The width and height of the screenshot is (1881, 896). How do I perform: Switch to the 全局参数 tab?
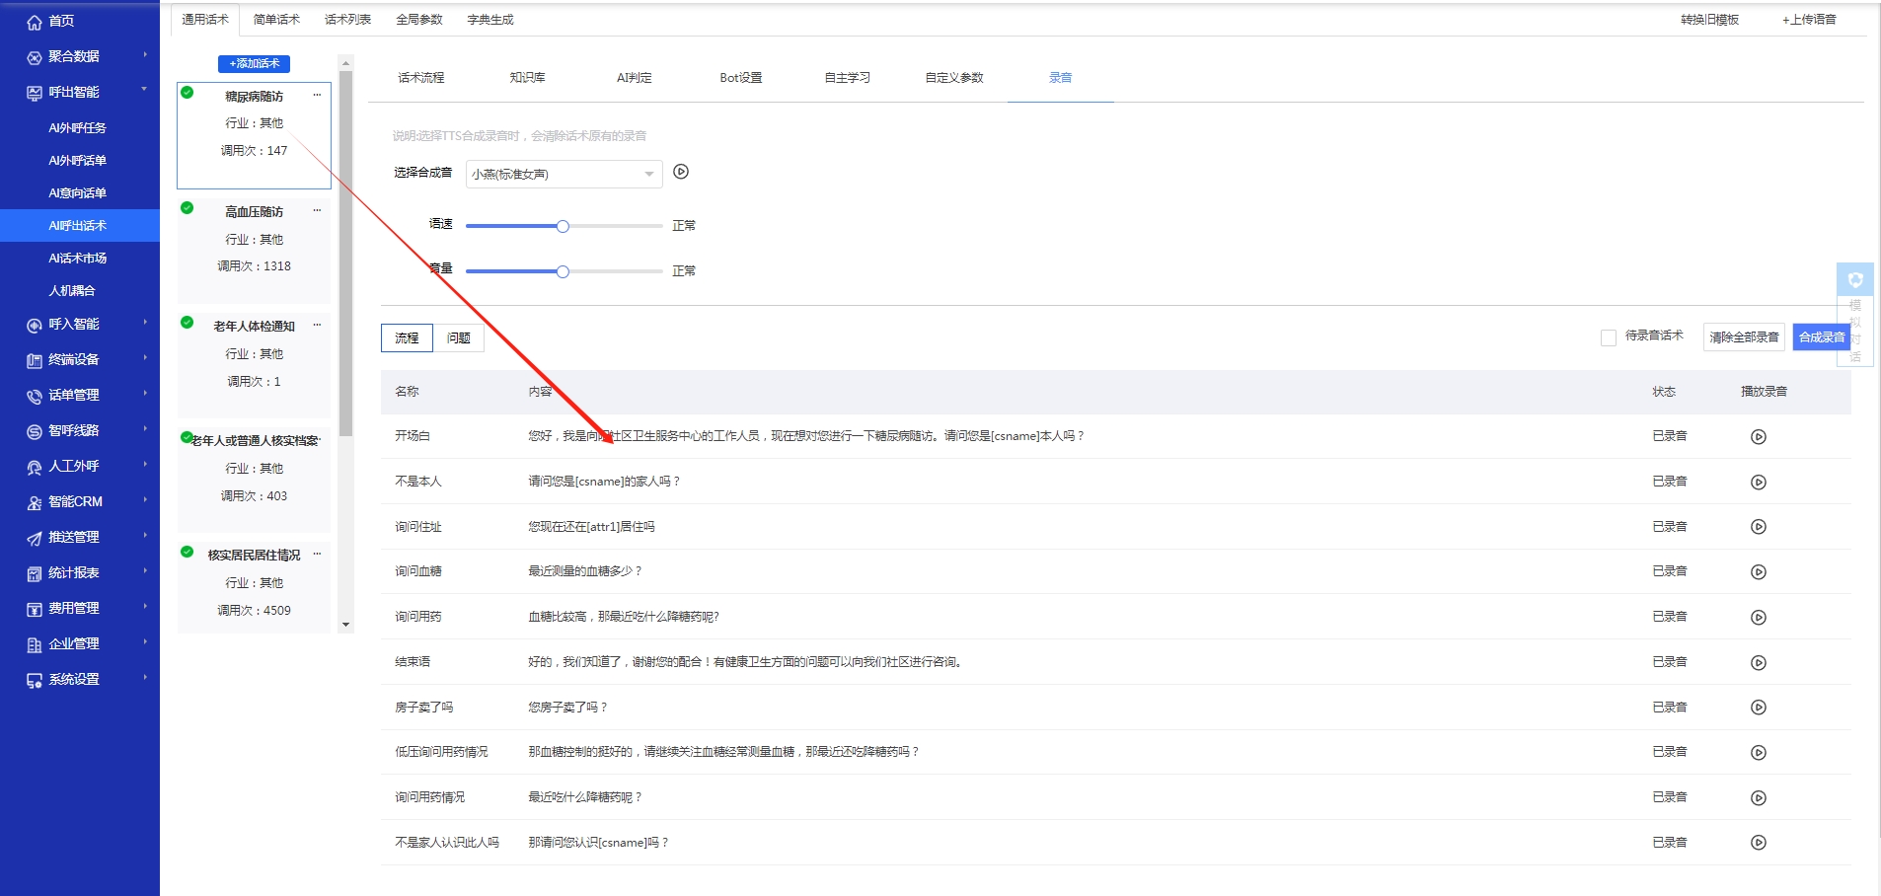418,19
